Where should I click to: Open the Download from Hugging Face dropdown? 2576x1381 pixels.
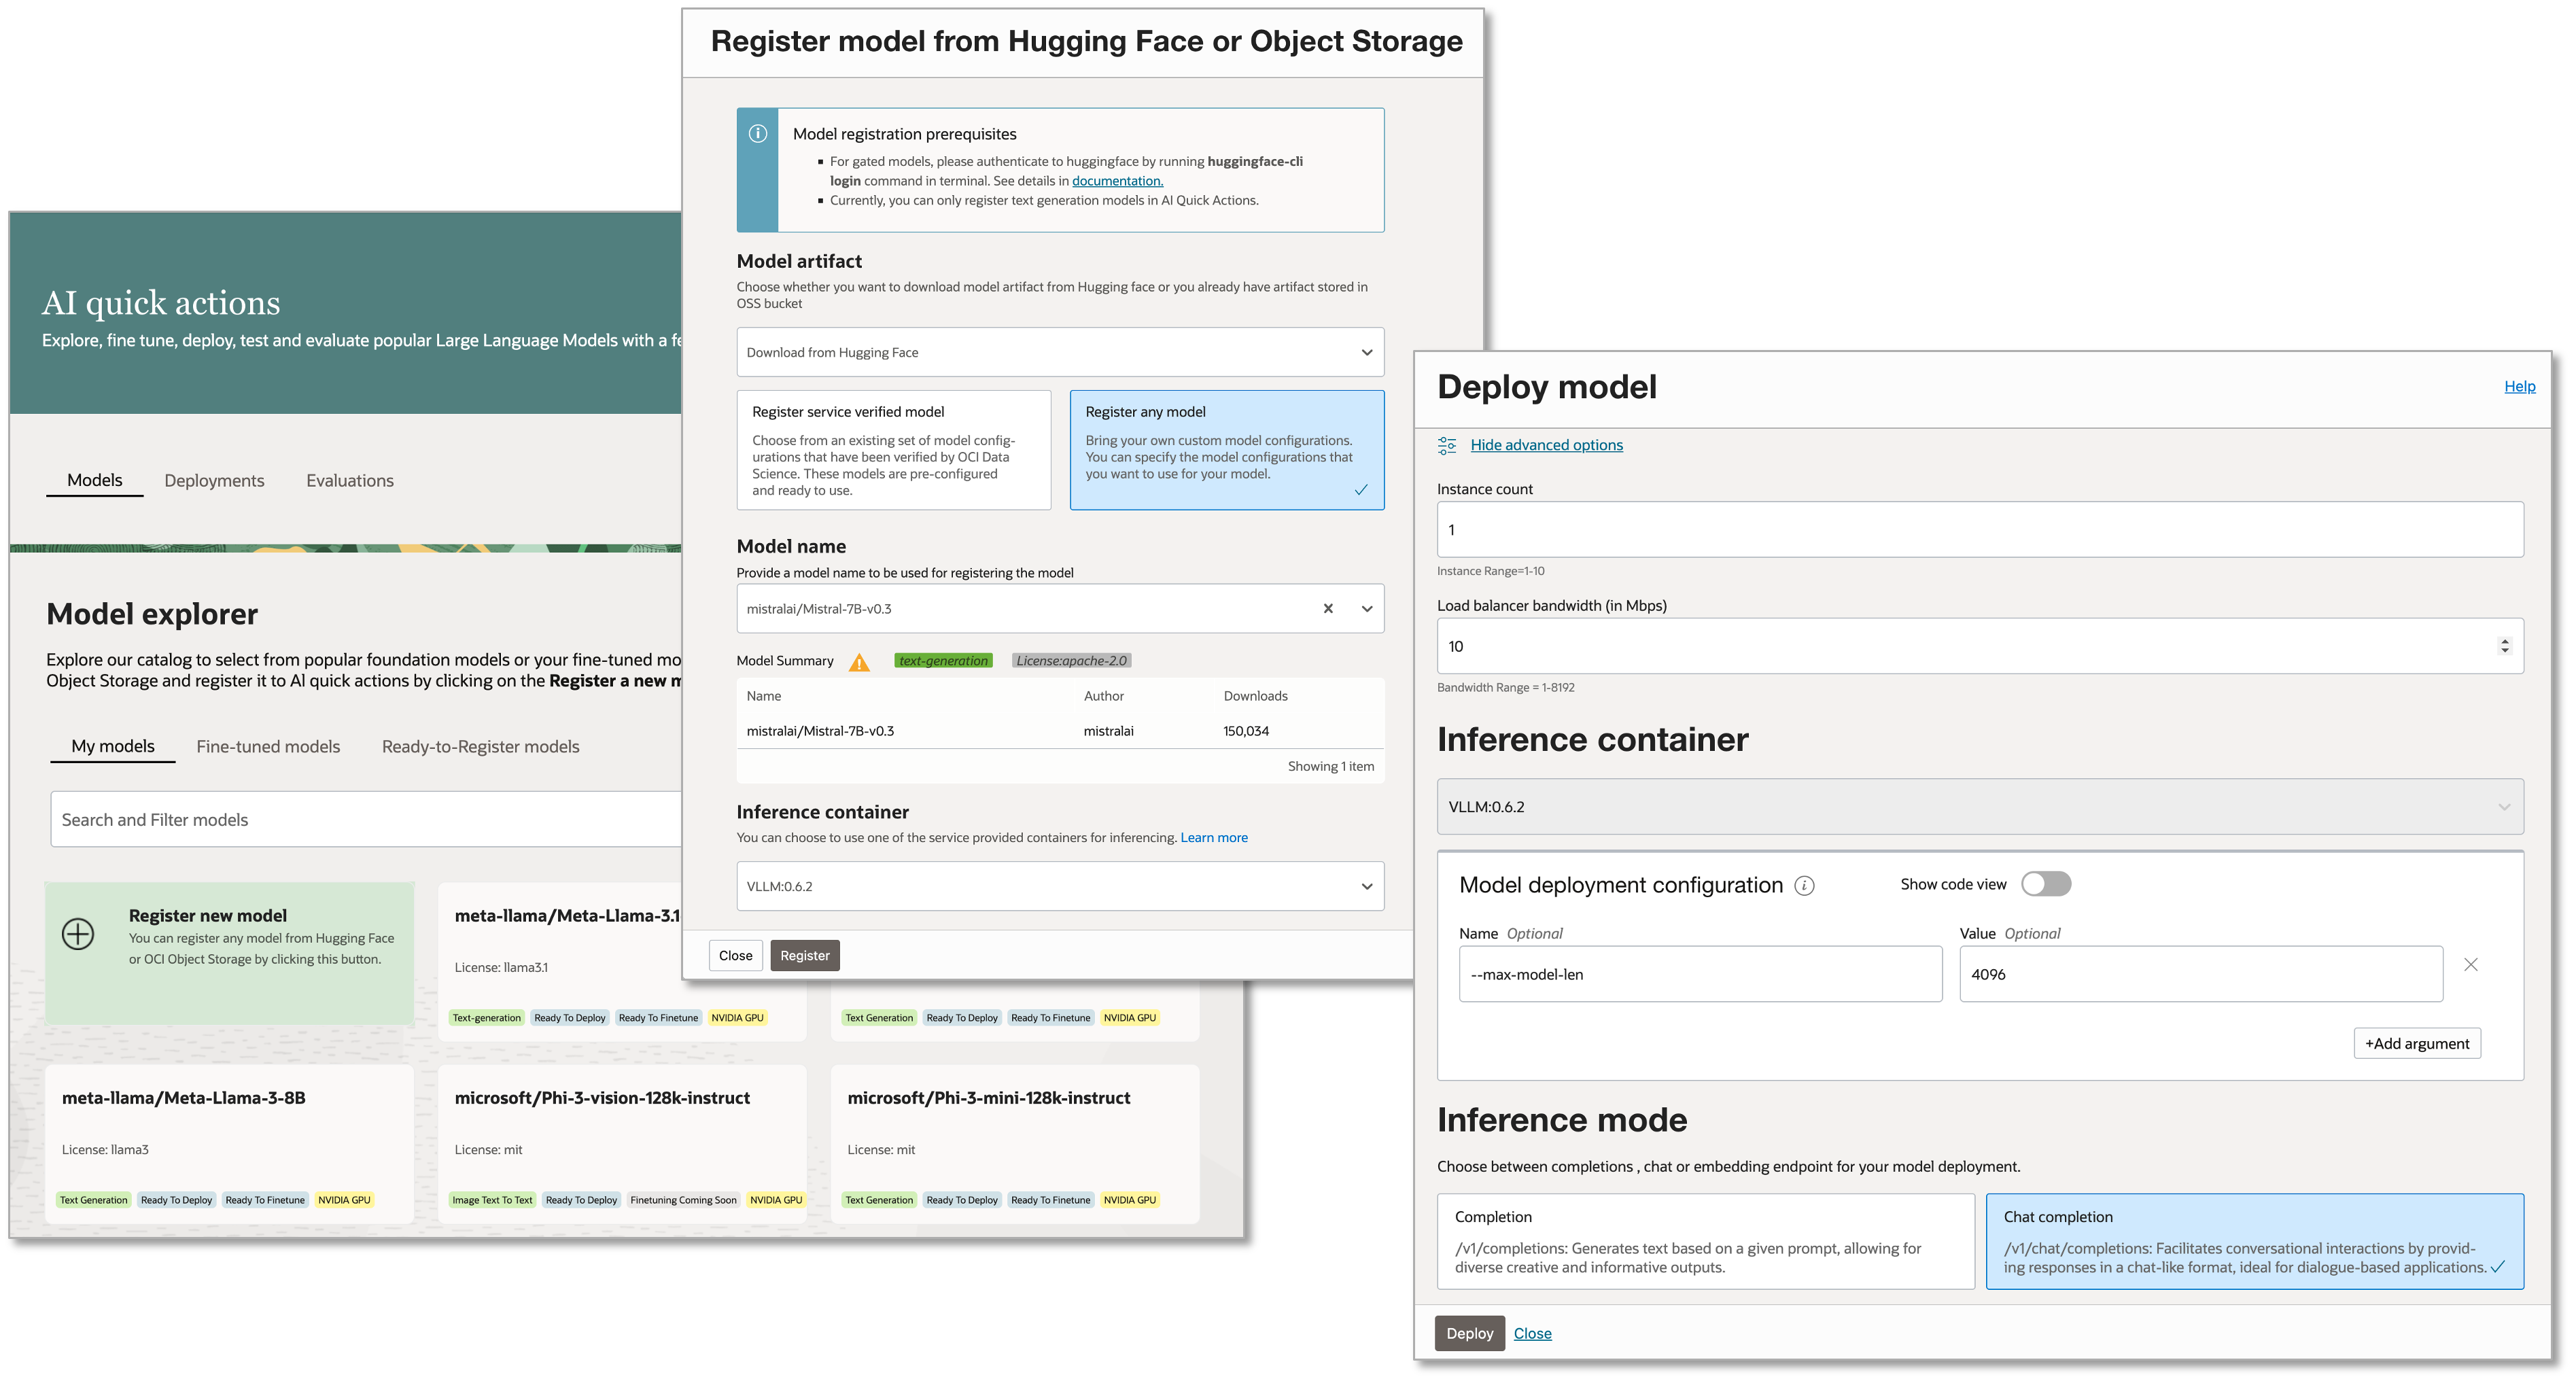click(x=1060, y=352)
